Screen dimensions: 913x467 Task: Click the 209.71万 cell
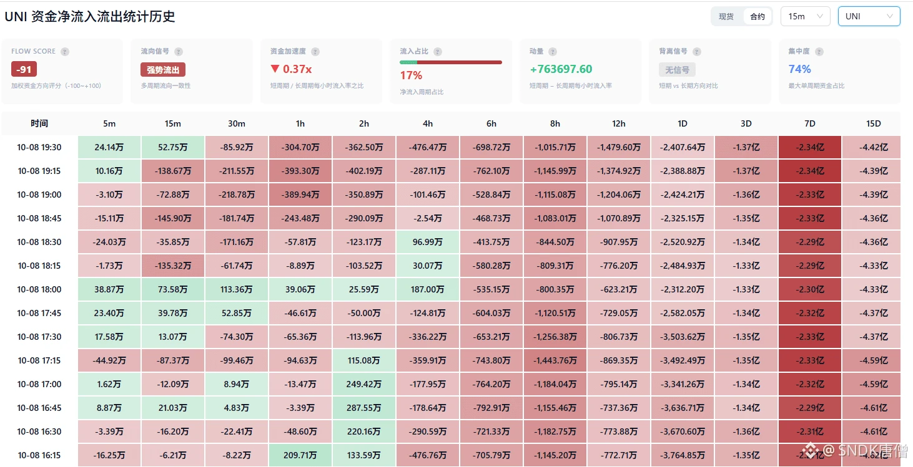click(300, 455)
